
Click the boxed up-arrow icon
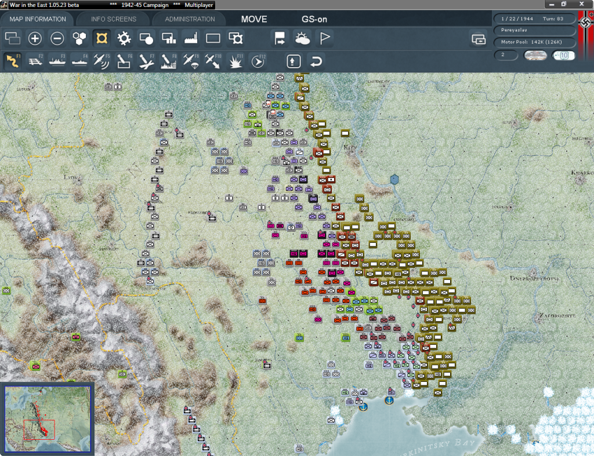(294, 61)
